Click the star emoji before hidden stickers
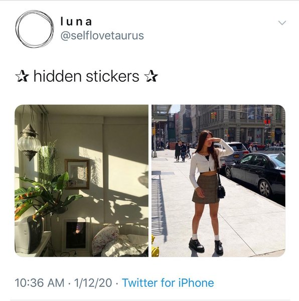The image size is (299, 301). pyautogui.click(x=22, y=76)
